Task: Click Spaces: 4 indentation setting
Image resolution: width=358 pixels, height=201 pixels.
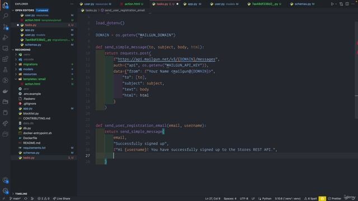Action: 230,199
